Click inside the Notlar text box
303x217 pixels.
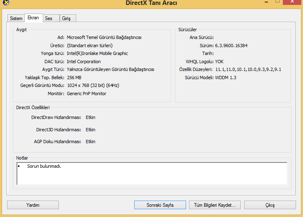(x=152, y=174)
